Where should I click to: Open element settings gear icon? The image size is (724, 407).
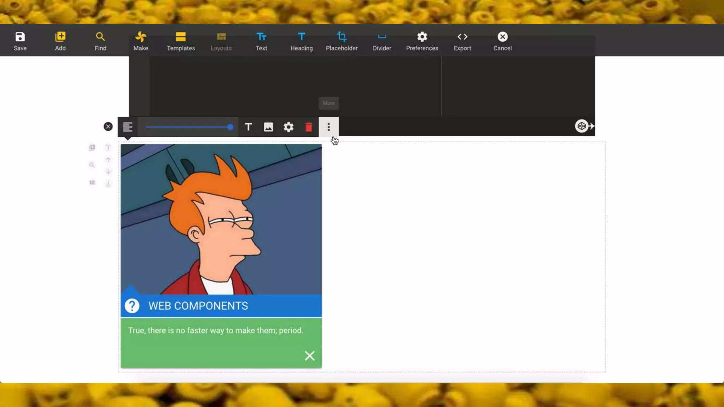point(288,127)
